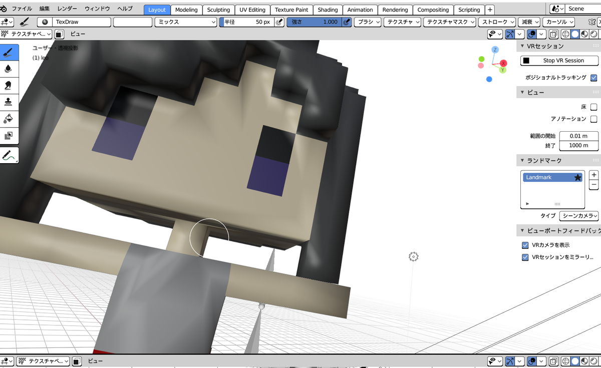The height and width of the screenshot is (368, 601).
Task: Click the star icon on Landmark row
Action: (577, 177)
